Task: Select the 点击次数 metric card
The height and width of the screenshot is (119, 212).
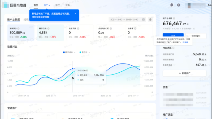Action: coord(80,33)
